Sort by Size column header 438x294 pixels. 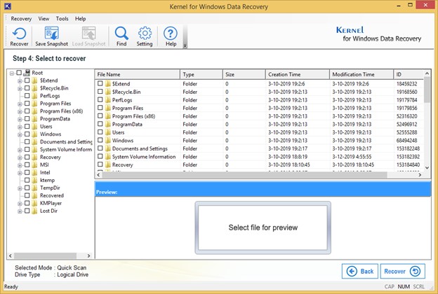pos(244,74)
